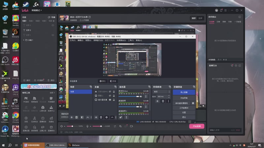
Task: Open options menu for 桌面音频 channel
Action: click(146, 107)
